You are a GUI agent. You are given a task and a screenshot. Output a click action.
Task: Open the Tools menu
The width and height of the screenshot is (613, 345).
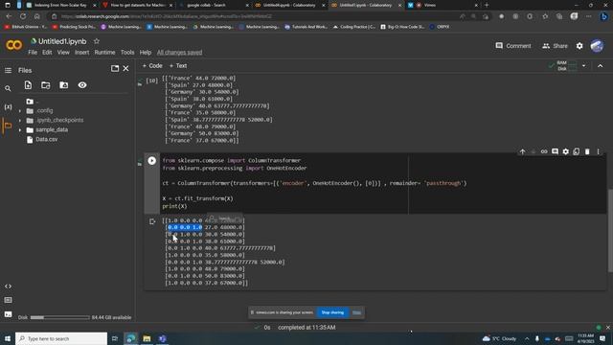click(x=127, y=53)
